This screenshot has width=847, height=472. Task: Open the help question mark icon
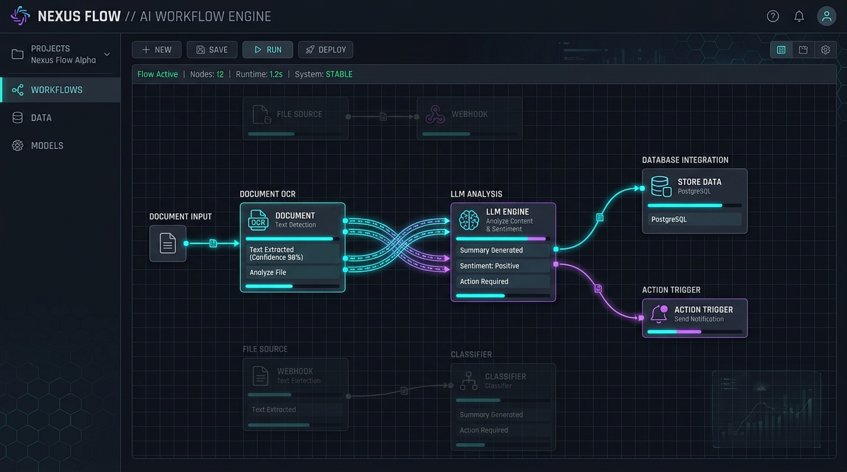point(773,17)
